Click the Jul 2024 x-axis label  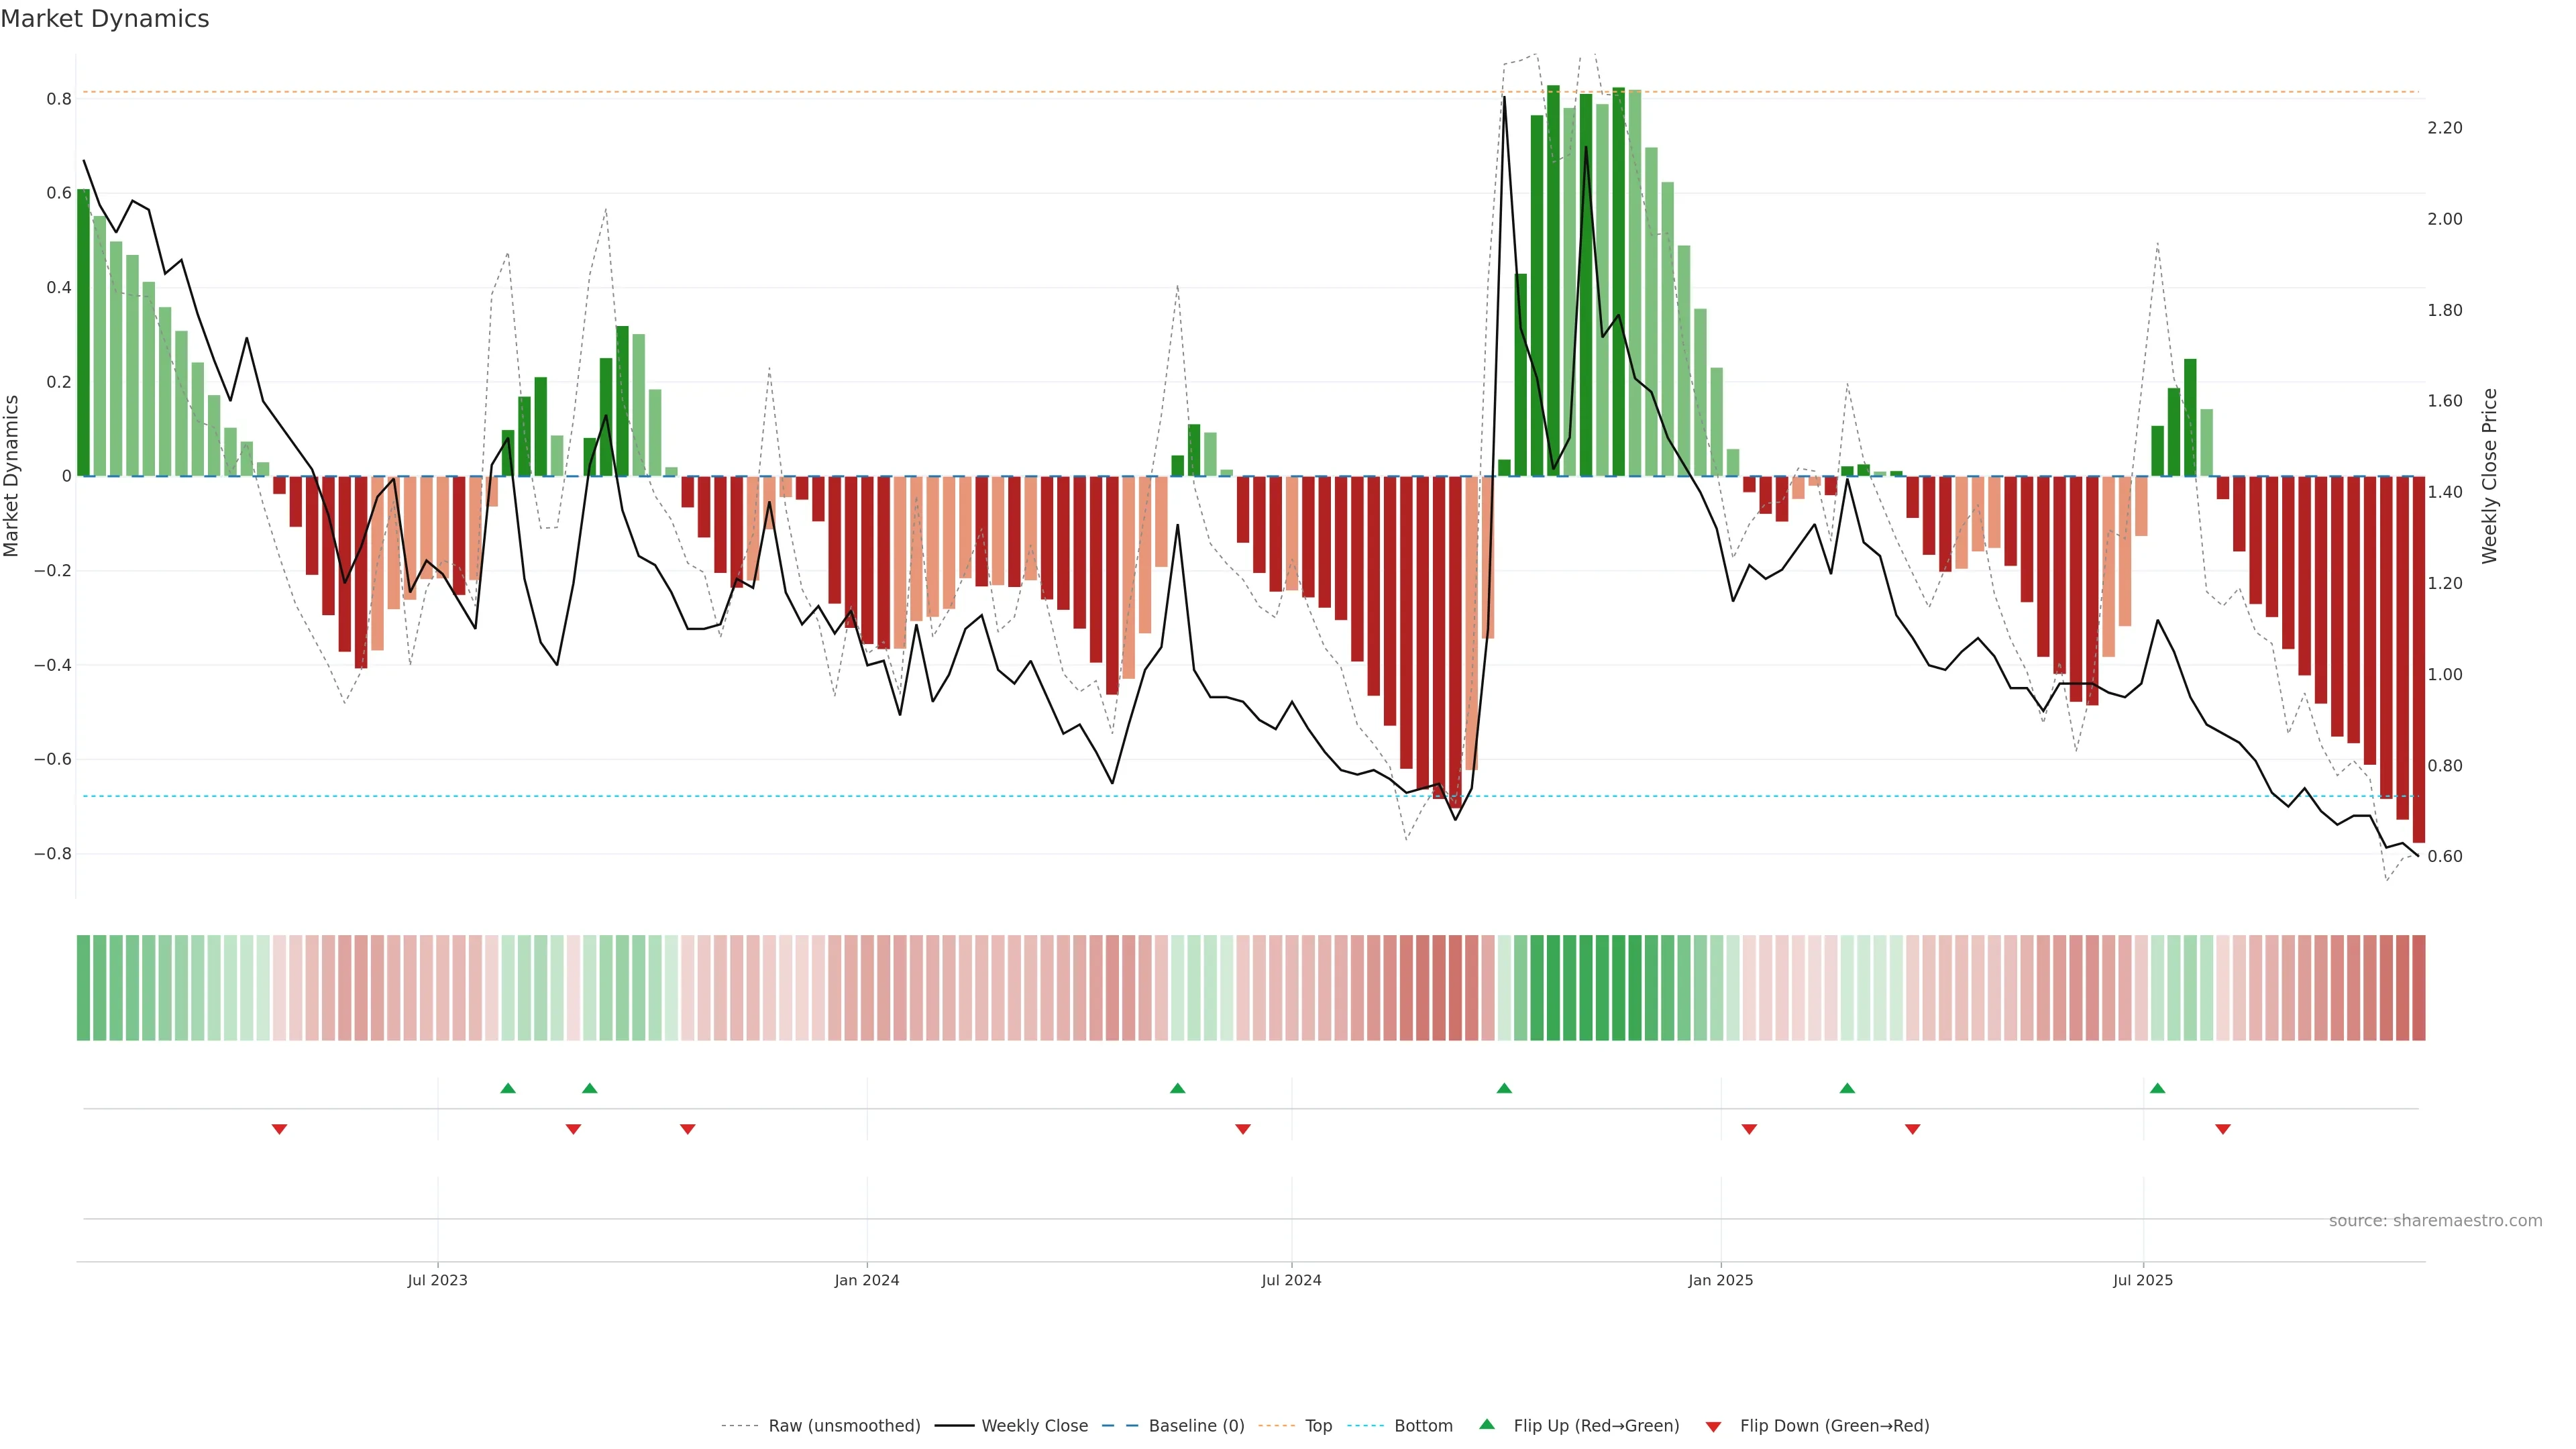click(1291, 1280)
